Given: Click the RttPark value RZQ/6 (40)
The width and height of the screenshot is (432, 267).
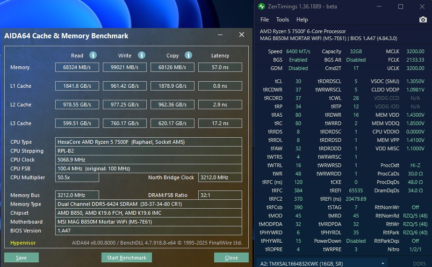Looking at the screenshot, I should tap(415, 232).
